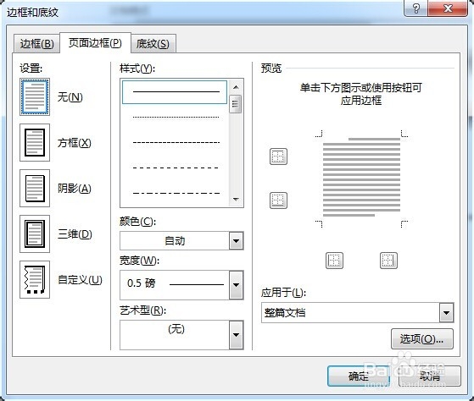474x401 pixels.
Task: Click the 选项(O)... options button
Action: click(x=422, y=339)
